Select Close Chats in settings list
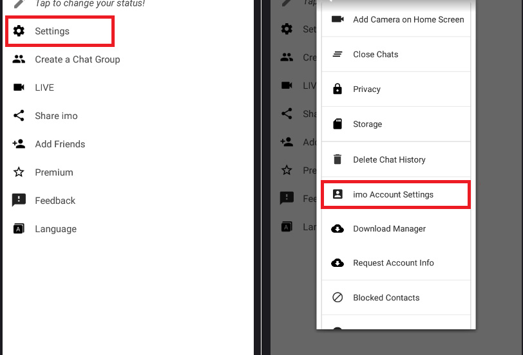Screen dimensions: 523x355 click(x=396, y=54)
